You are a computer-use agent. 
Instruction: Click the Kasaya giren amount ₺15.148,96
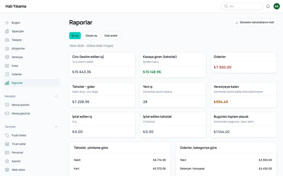[152, 72]
